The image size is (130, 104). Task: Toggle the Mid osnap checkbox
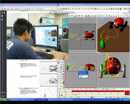pos(72,89)
